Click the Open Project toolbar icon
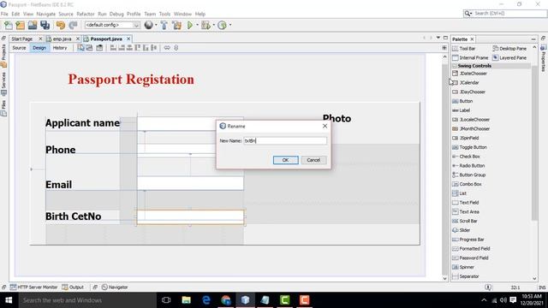The image size is (548, 308). pos(33,25)
